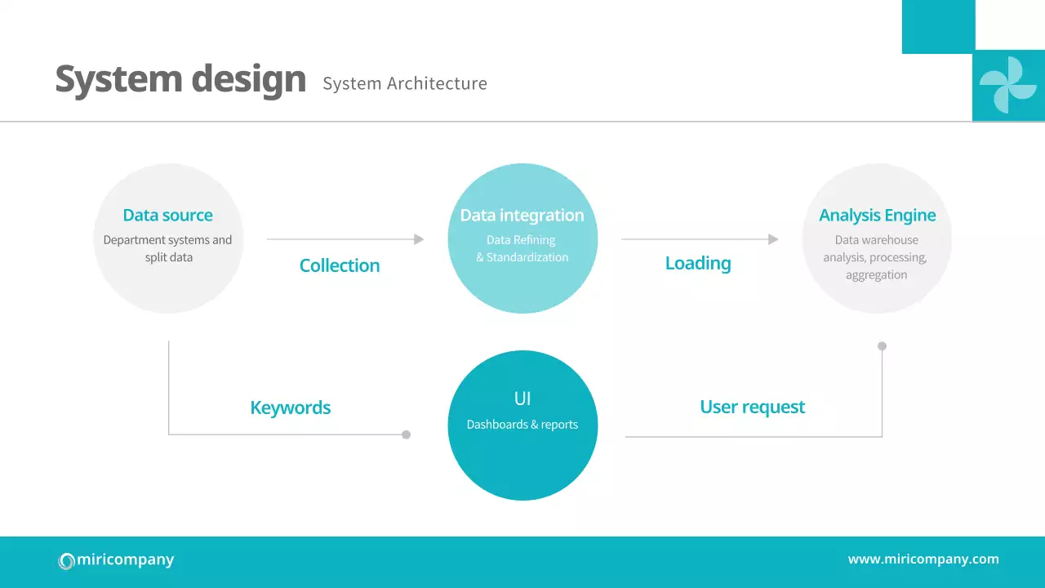The height and width of the screenshot is (588, 1045).
Task: Click the dot beneath Analysis Engine circle
Action: click(x=882, y=346)
